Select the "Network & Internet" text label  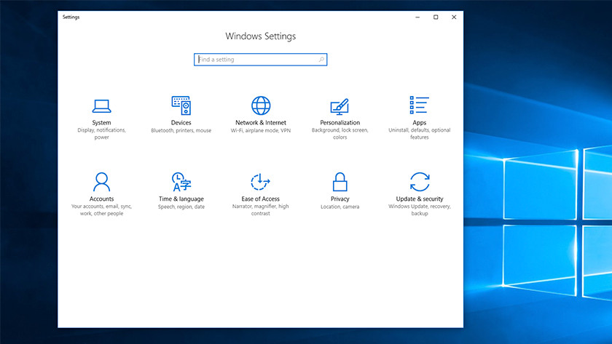261,123
